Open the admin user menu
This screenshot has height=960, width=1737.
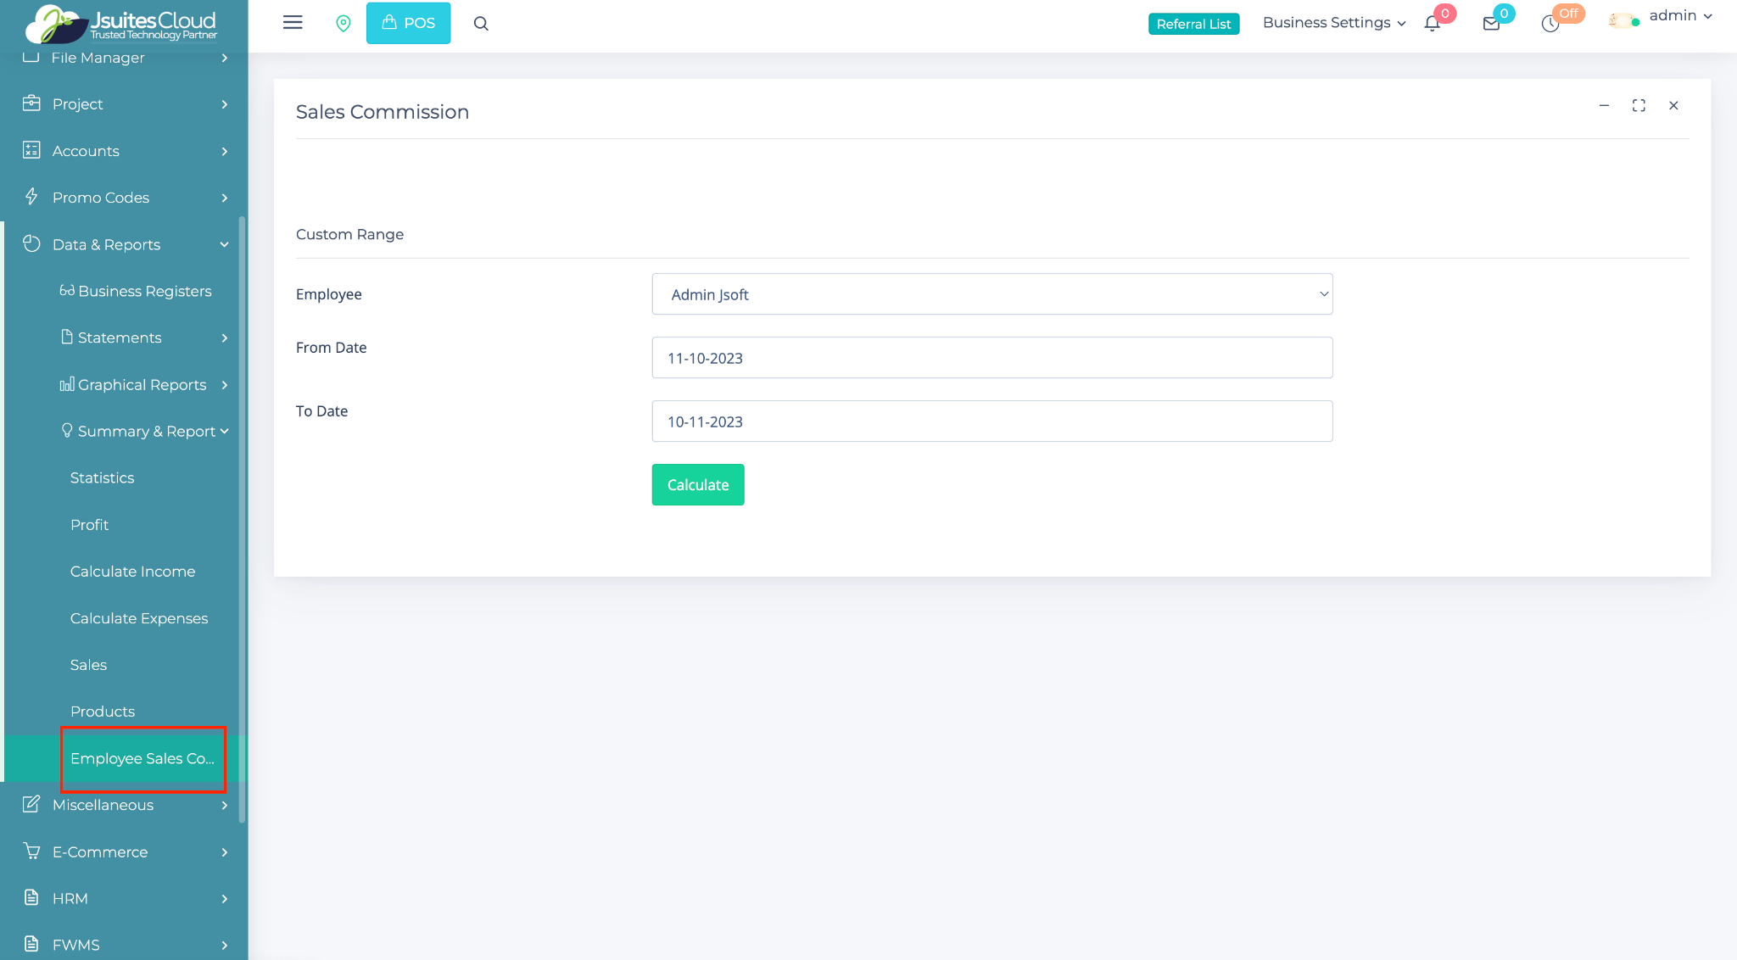point(1679,16)
